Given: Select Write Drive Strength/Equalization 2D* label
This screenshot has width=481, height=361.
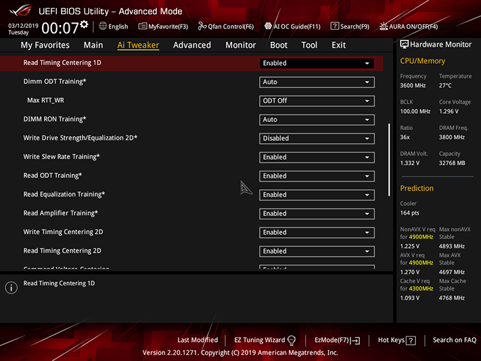Looking at the screenshot, I should (81, 138).
